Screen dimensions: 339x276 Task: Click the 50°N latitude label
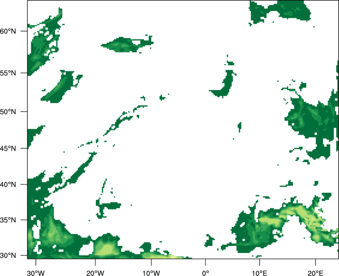8,112
